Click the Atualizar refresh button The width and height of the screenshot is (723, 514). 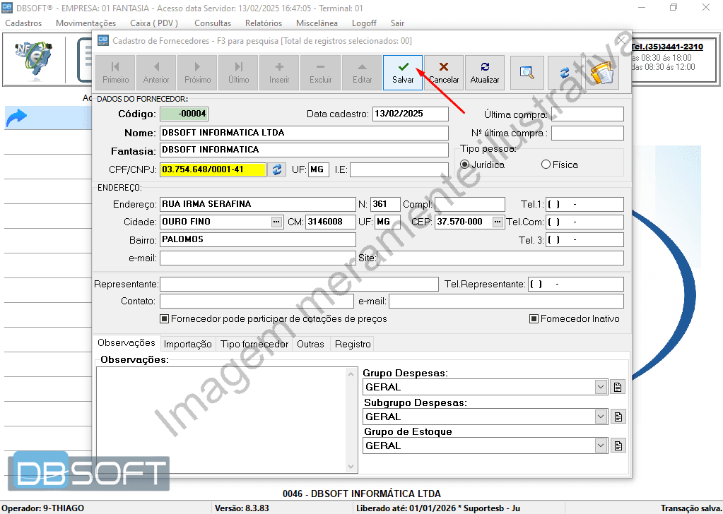tap(485, 73)
